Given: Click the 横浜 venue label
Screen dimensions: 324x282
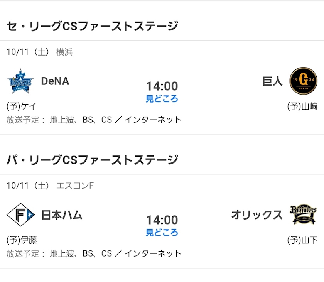Looking at the screenshot, I should [x=64, y=52].
